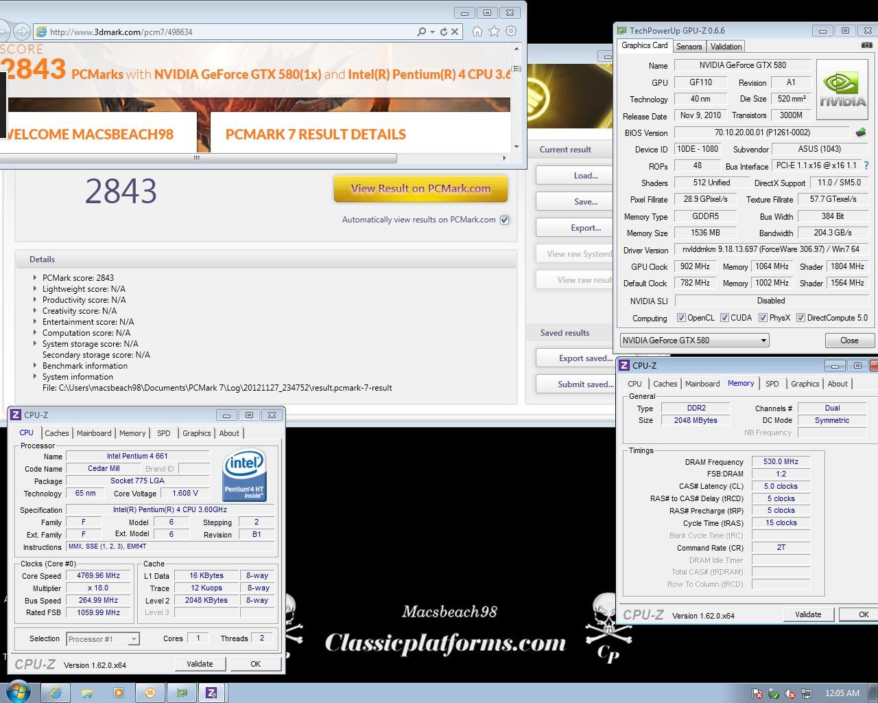This screenshot has height=703, width=878.
Task: Open the Graphics tab in the CPU-Z processor window
Action: pos(197,433)
